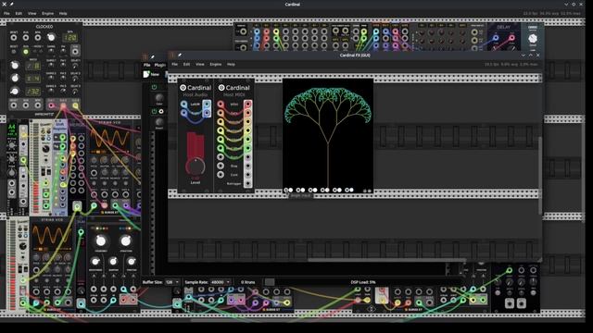Viewport: 593px width, 333px height.
Task: Click the New button in background host window
Action: tap(151, 74)
